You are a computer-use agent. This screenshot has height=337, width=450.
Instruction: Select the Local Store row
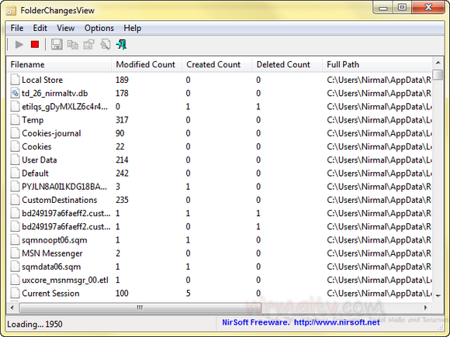[x=220, y=80]
